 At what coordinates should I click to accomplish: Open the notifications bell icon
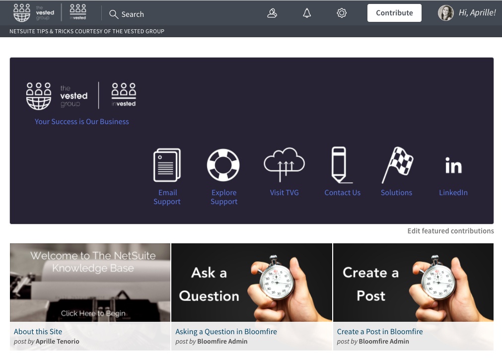pos(307,13)
